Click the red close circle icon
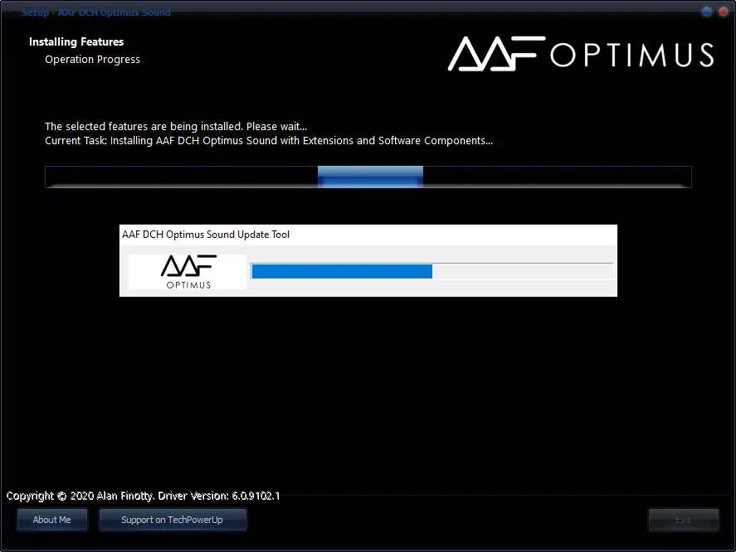This screenshot has height=552, width=736. 723,12
